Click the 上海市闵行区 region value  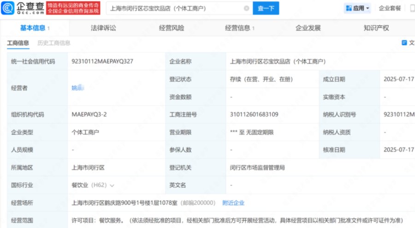[x=88, y=168]
